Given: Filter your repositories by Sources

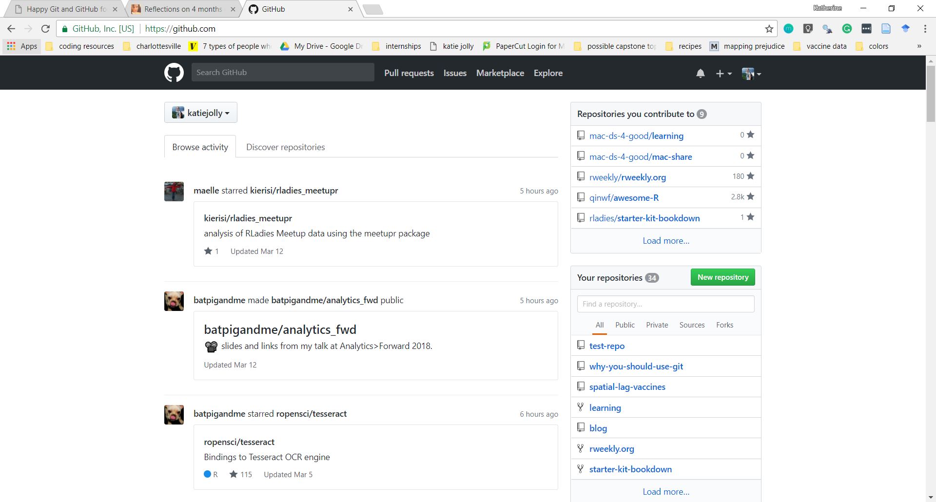Looking at the screenshot, I should [692, 325].
